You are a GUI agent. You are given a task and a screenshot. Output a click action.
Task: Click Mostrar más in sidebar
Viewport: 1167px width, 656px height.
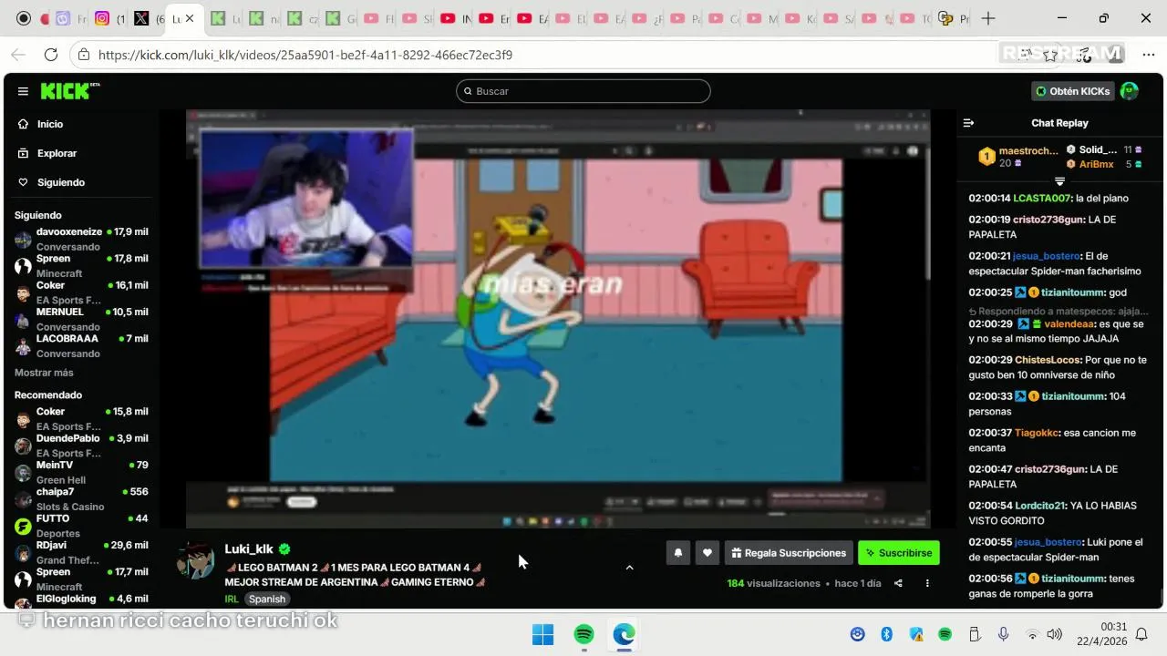coord(44,373)
